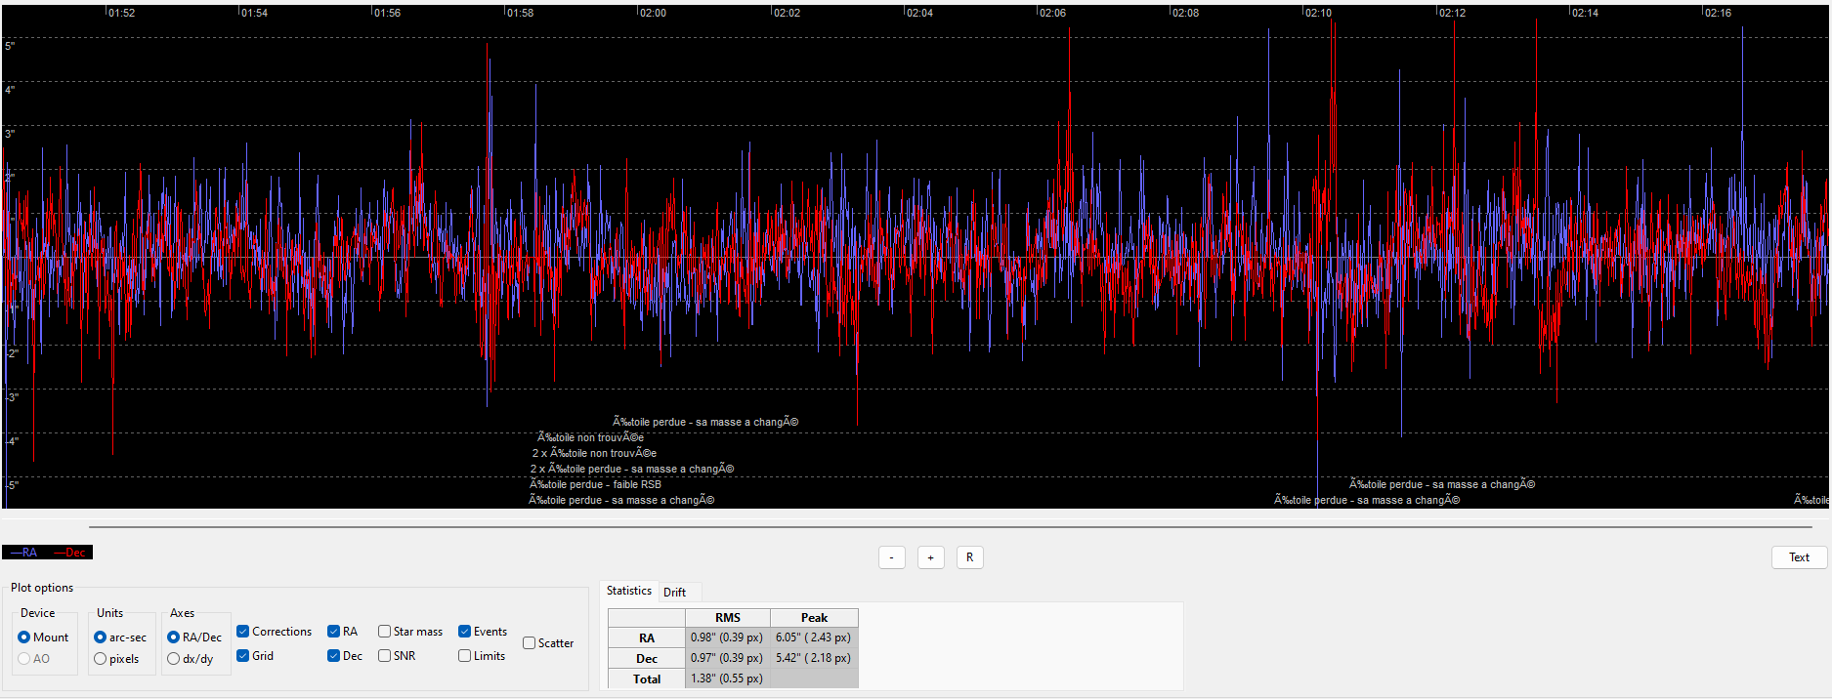
Task: Show Limits by checking its box
Action: pyautogui.click(x=465, y=656)
